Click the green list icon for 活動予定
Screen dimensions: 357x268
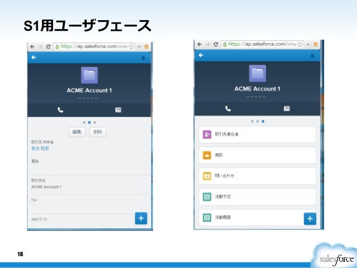tap(207, 197)
